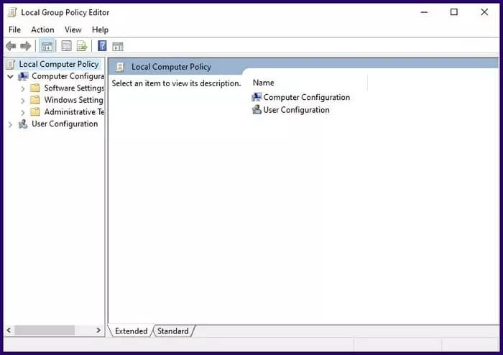Screen dimensions: 503x355
Task: Click Local Computer Policy icon in right header
Action: point(120,67)
